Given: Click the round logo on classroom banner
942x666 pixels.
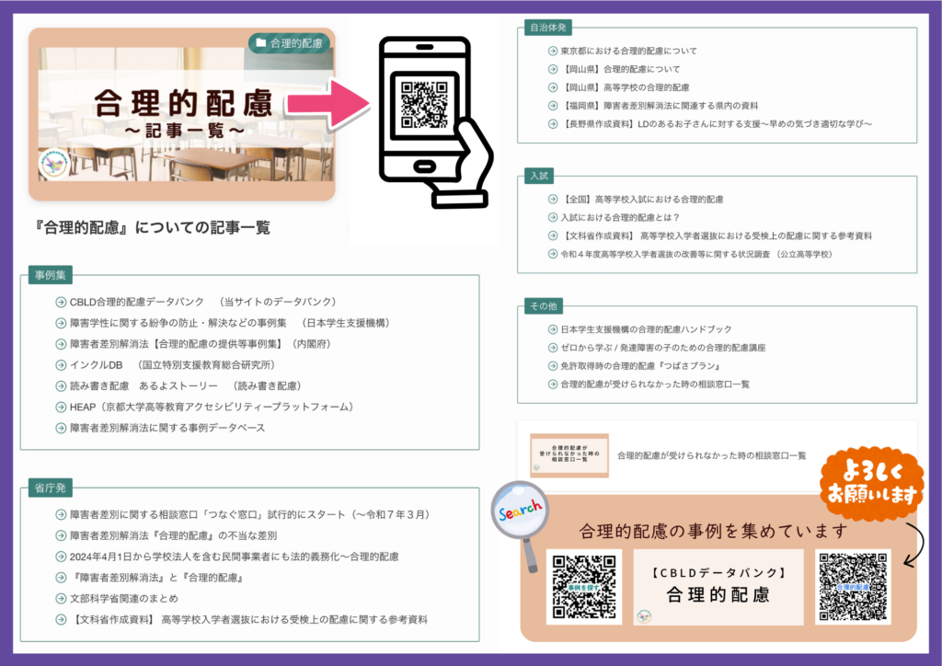Looking at the screenshot, I should coord(54,164).
